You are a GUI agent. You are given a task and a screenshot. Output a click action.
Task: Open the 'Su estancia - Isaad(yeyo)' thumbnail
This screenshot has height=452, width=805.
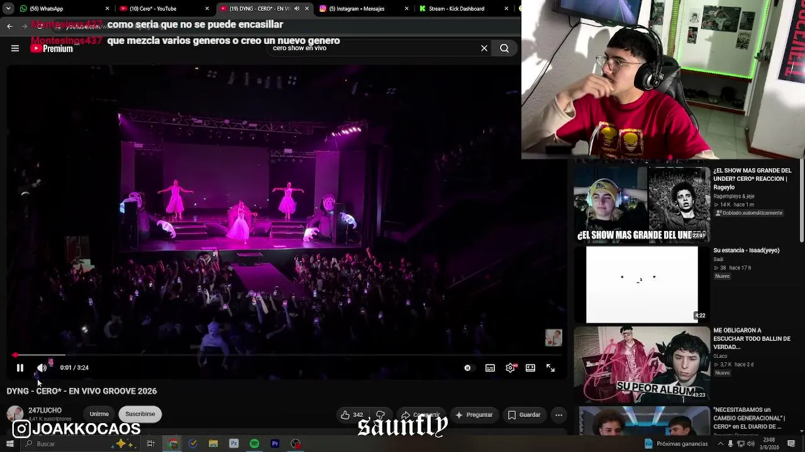[642, 284]
